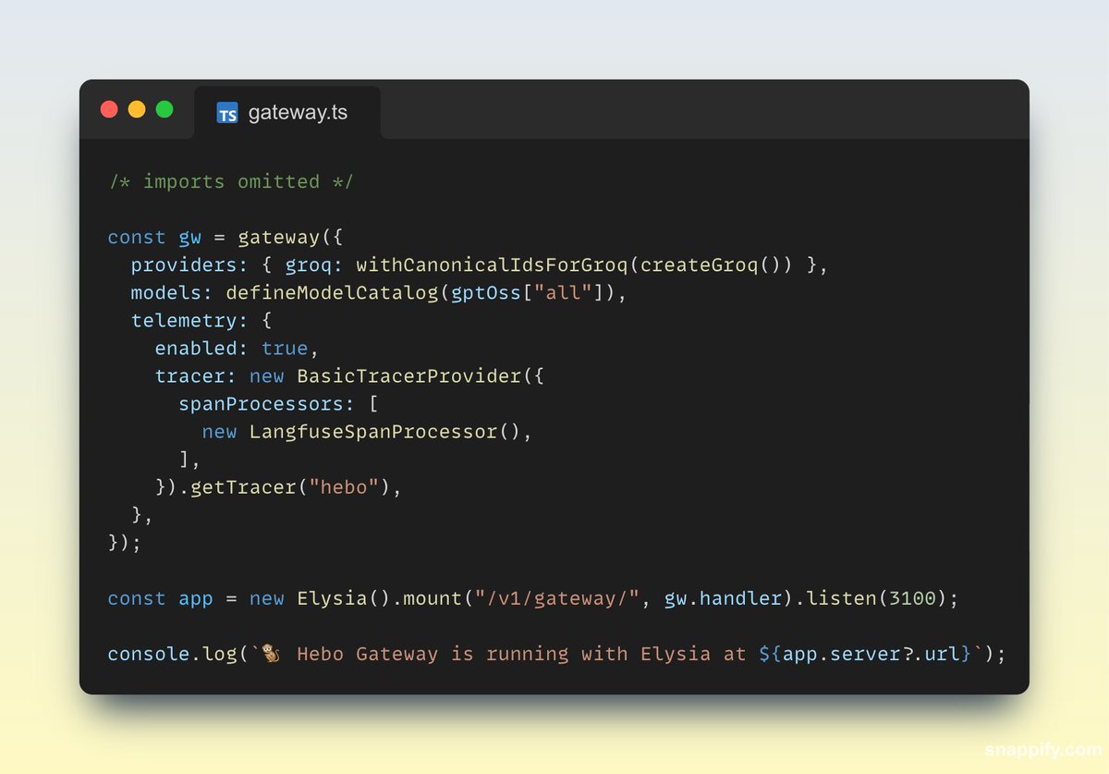Click the 'mount' method call

433,598
